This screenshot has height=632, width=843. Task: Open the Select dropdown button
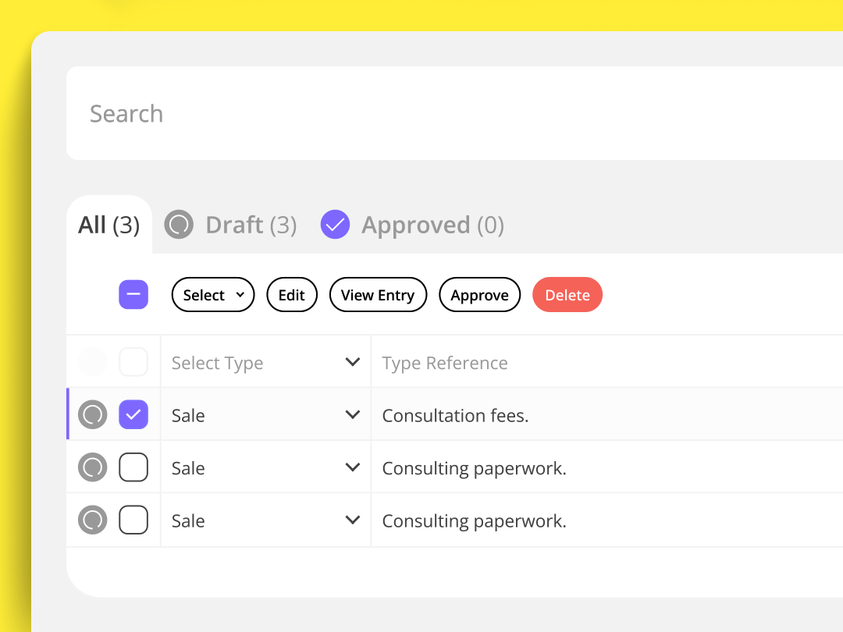tap(213, 294)
